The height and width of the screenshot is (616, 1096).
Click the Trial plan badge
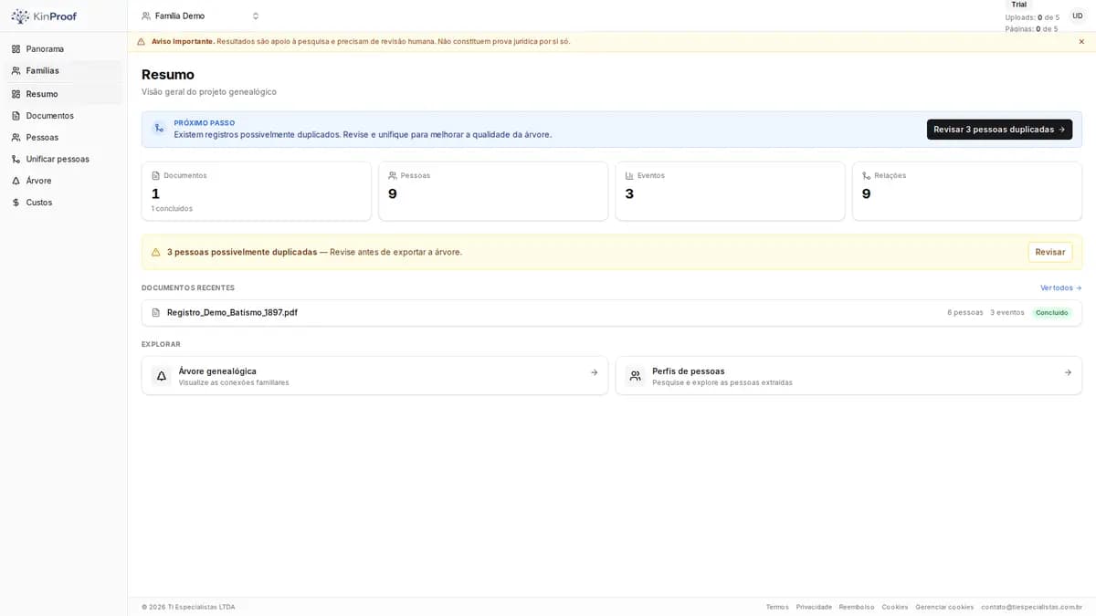[x=1019, y=5]
